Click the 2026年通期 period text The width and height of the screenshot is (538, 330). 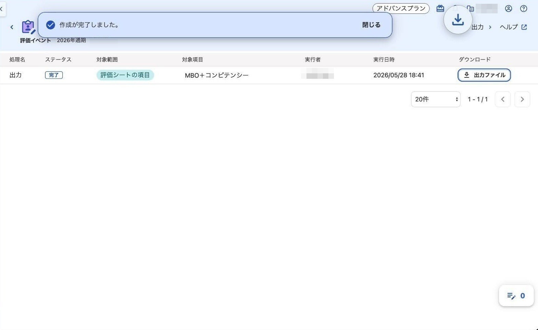(x=71, y=40)
